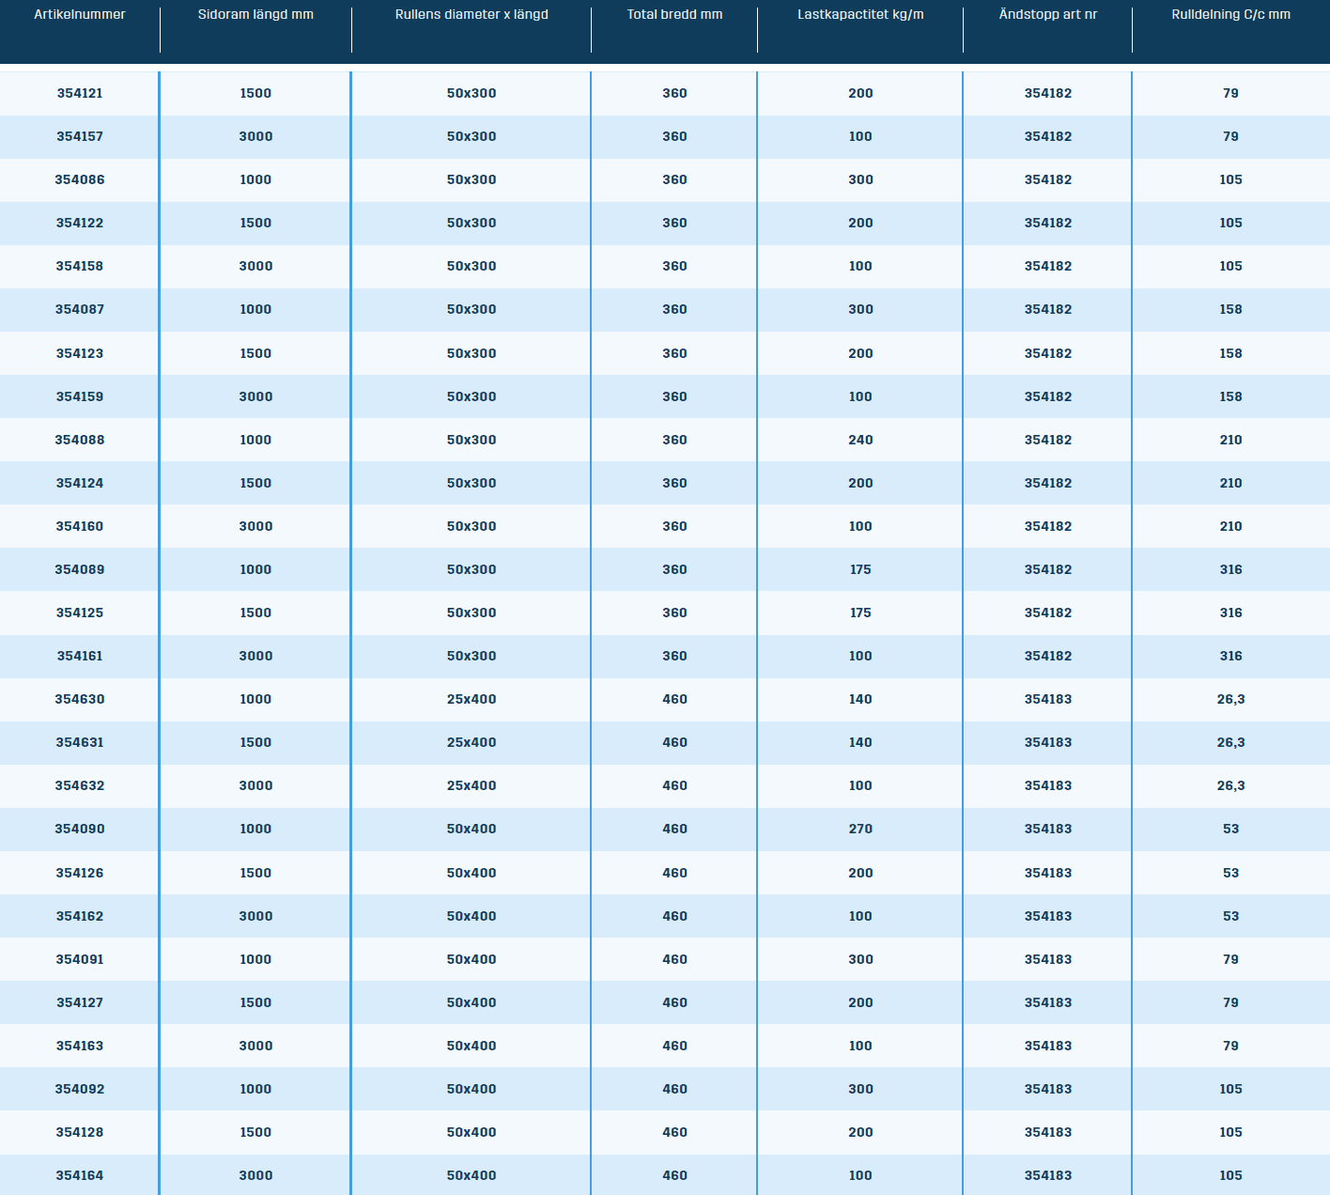Image resolution: width=1330 pixels, height=1195 pixels.
Task: Click load capacity 270 in row 354090
Action: tap(860, 830)
